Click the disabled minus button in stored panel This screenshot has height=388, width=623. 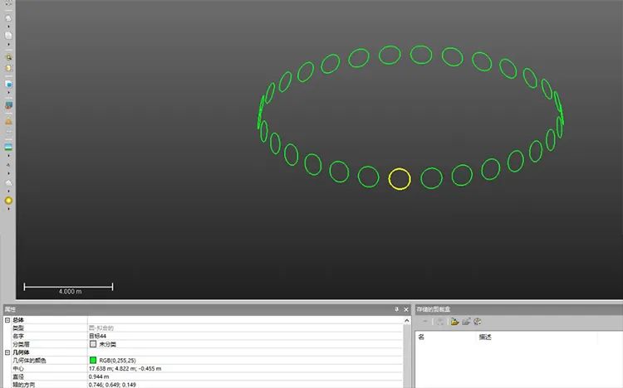pyautogui.click(x=425, y=322)
